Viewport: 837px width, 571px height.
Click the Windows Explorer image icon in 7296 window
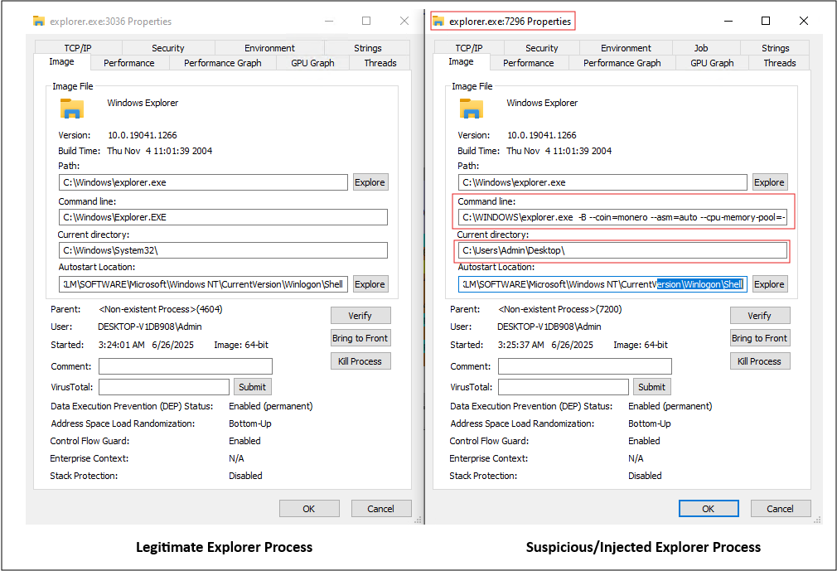click(x=472, y=108)
